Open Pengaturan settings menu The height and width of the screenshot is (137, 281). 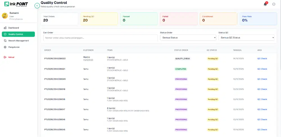pos(14,47)
